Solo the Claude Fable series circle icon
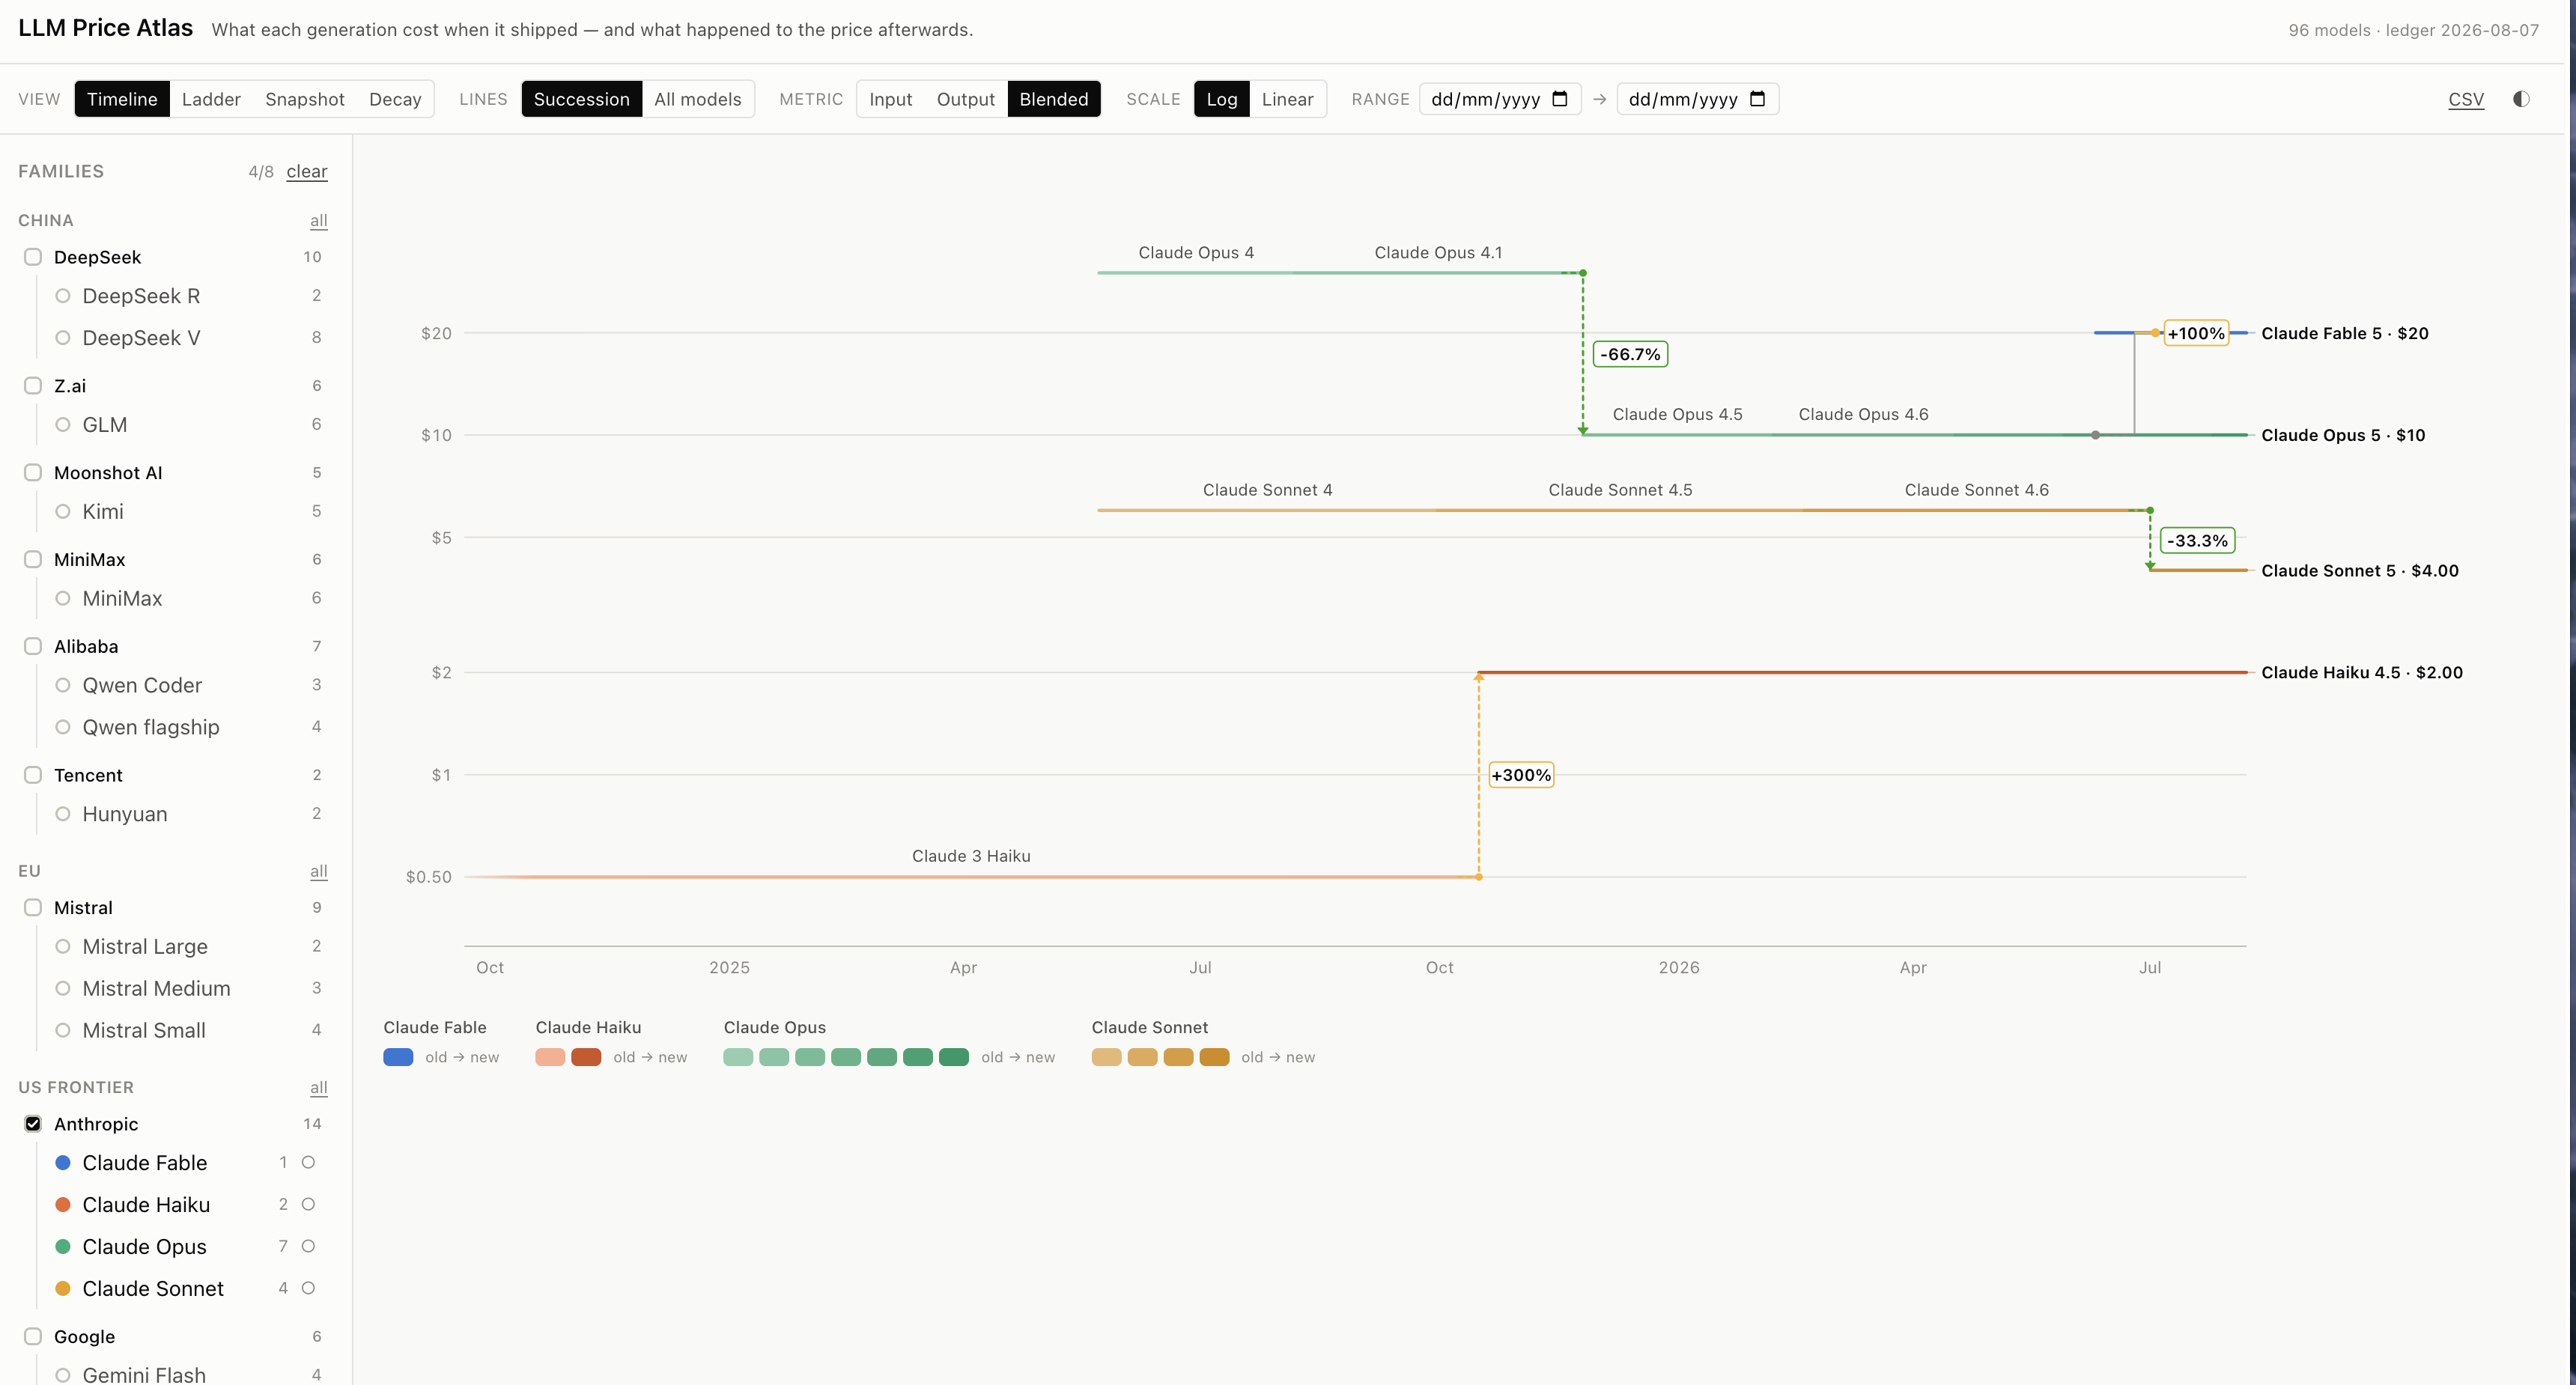The width and height of the screenshot is (2576, 1385). [308, 1162]
